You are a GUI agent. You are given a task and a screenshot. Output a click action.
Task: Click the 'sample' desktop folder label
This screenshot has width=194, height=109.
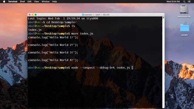point(185,35)
